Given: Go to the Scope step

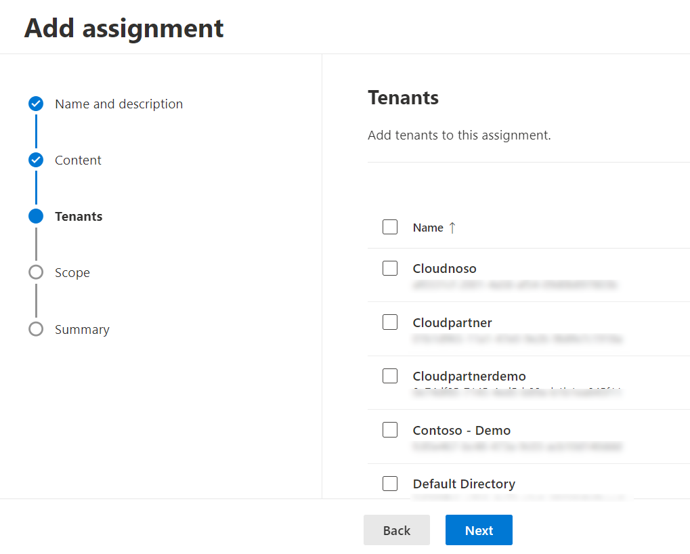Looking at the screenshot, I should coord(72,272).
